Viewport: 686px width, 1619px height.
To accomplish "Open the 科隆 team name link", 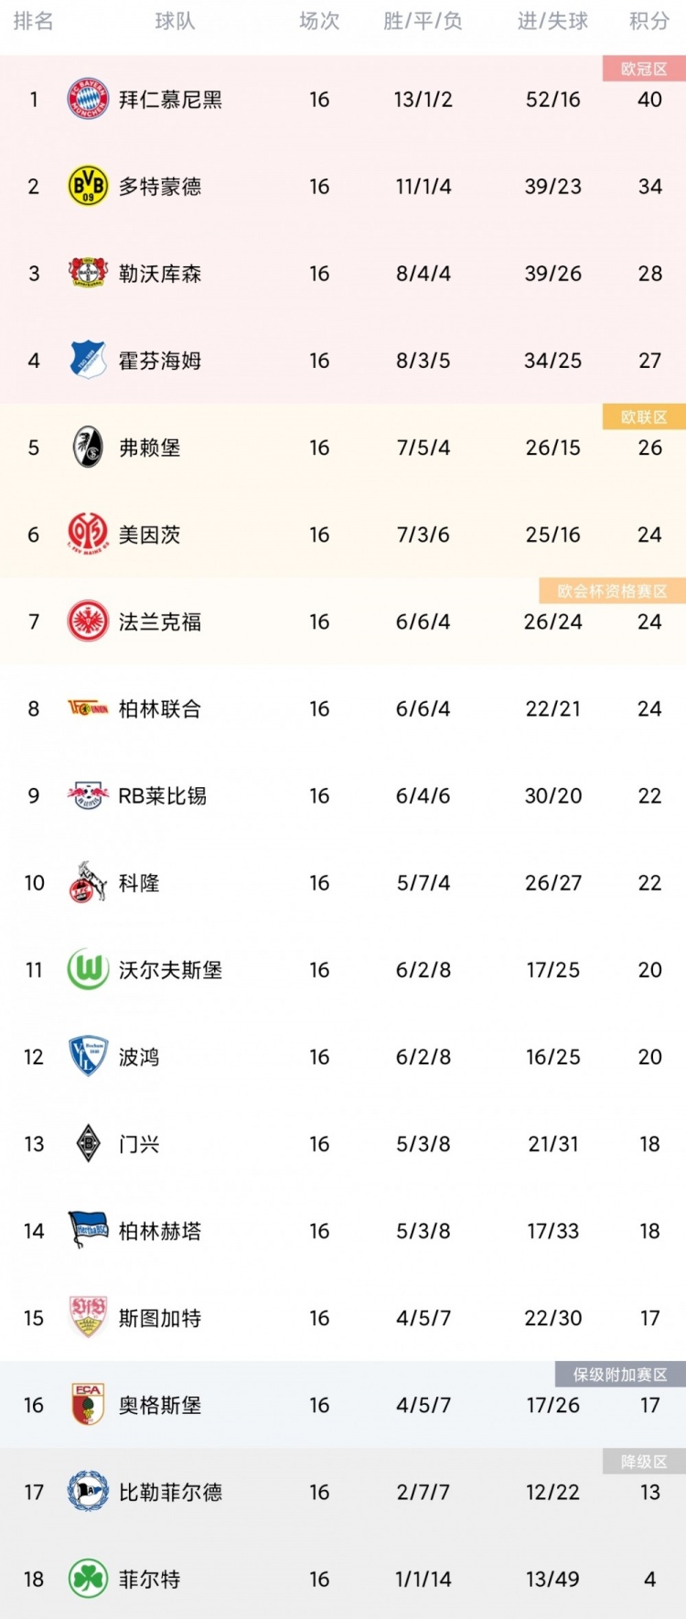I will pos(139,883).
